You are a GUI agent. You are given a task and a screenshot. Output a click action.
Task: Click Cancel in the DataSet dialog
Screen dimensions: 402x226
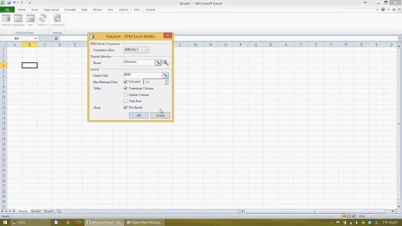point(160,116)
